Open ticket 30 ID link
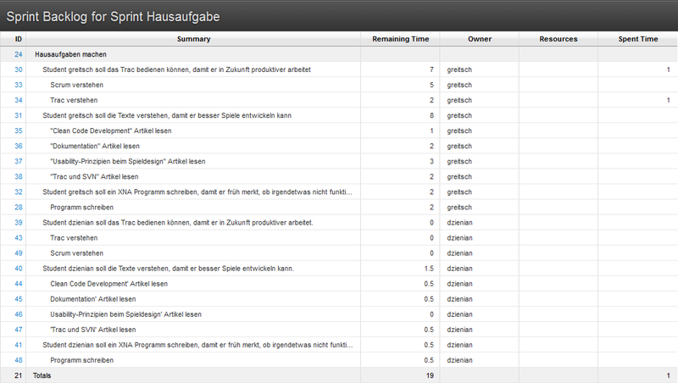The width and height of the screenshot is (678, 383). click(18, 69)
